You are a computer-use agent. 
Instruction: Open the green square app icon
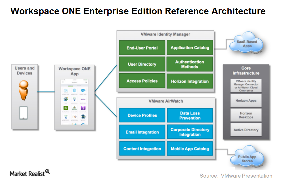point(66,108)
